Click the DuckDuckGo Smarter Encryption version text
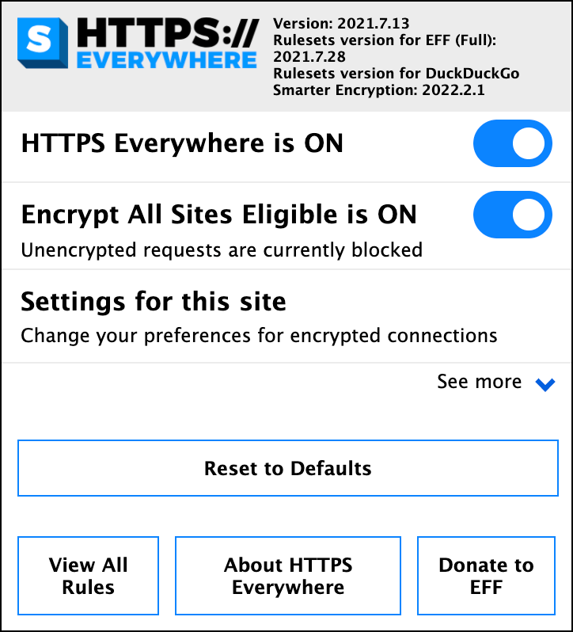573x632 pixels. (x=397, y=82)
